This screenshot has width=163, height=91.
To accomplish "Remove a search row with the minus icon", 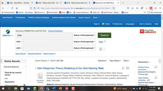I will tap(104, 49).
